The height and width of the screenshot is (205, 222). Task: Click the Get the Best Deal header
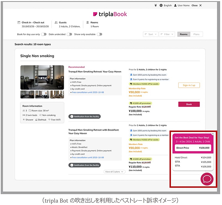click(x=192, y=137)
